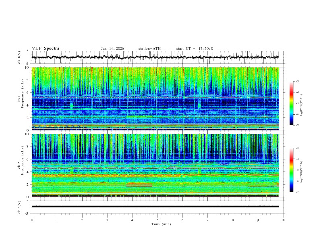Click the "station=ATH" header label
The width and height of the screenshot is (319, 247).
click(x=149, y=48)
